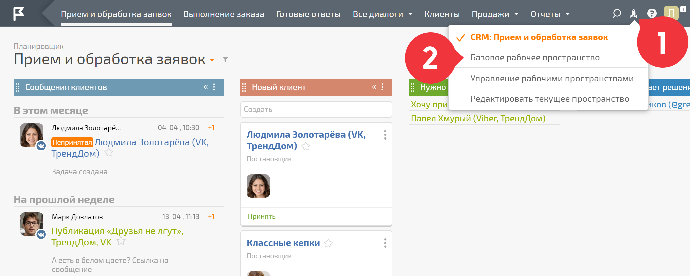This screenshot has width=690, height=276.
Task: Star the Людмила Золотарёва message in Сообщения клиентов
Action: click(109, 153)
